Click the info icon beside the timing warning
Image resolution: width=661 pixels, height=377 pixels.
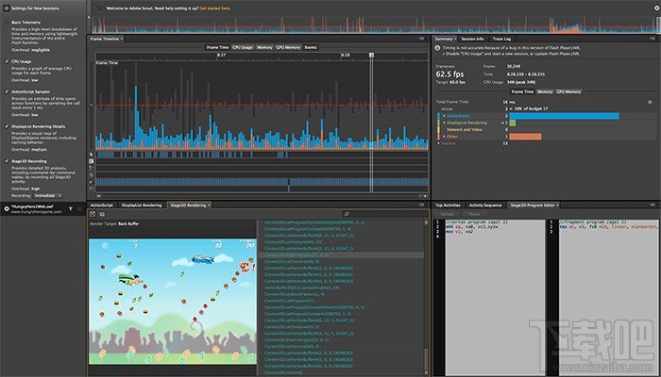[438, 48]
